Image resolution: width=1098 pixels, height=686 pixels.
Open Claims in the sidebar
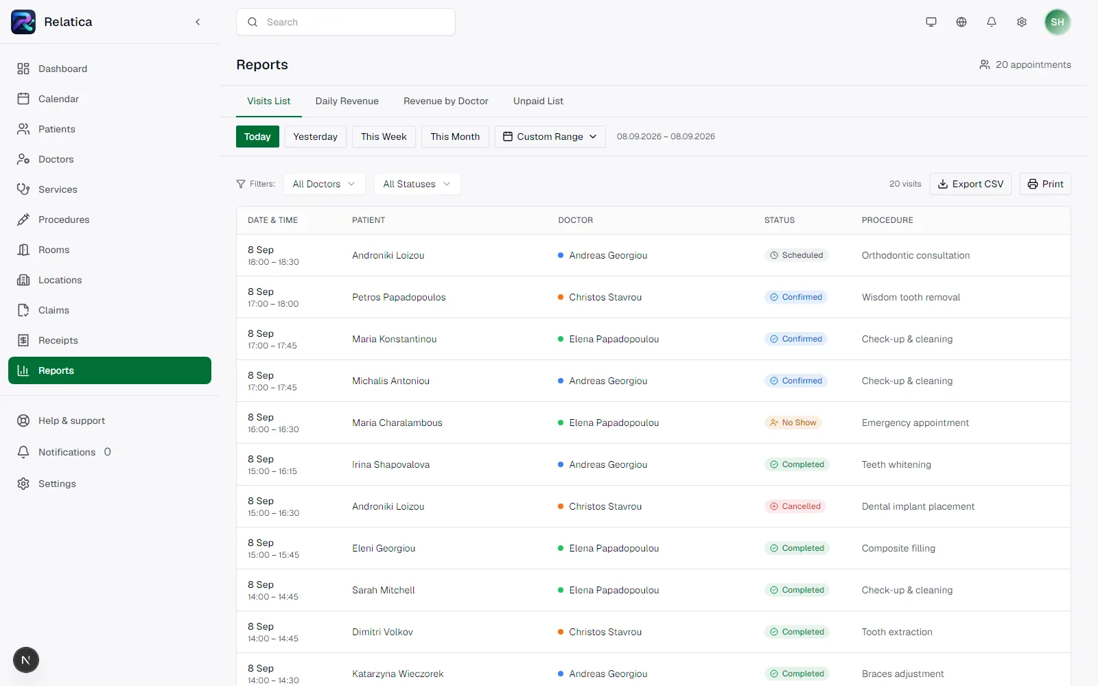[110, 310]
